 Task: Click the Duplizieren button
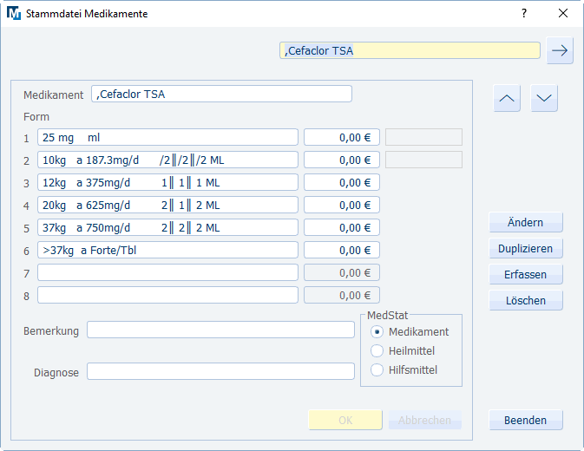point(526,249)
